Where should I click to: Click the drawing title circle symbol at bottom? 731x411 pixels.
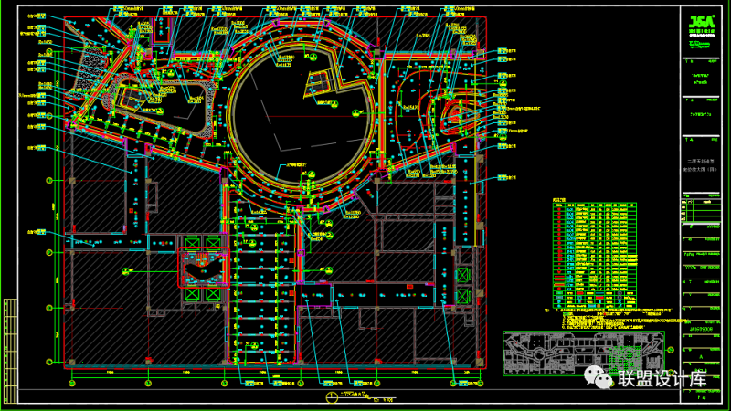pos(331,398)
